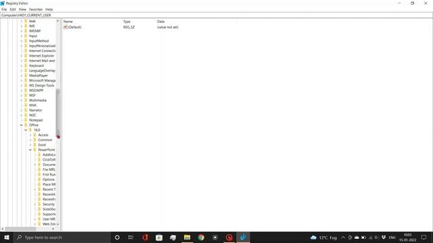Click tree horizontal scroll right arrow
433x243 pixels.
point(53,229)
